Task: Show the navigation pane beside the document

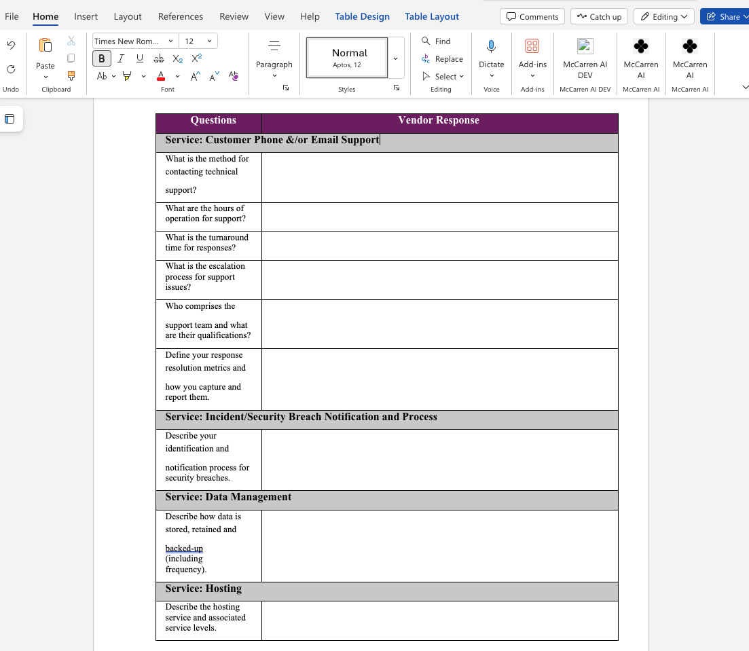Action: pyautogui.click(x=10, y=119)
